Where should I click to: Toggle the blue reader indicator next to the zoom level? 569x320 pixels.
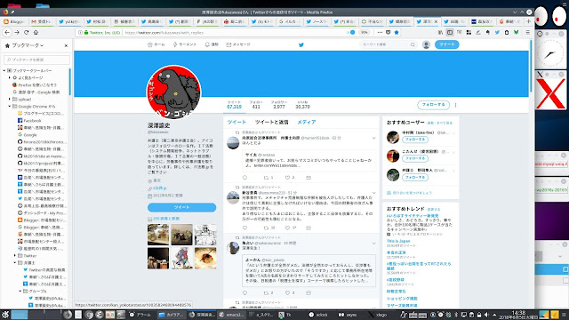coord(352,32)
